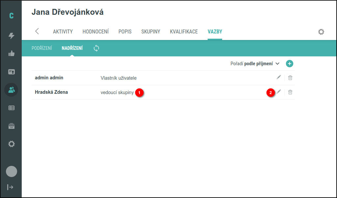Switch to the KVALIFIKACE tab
337x198 pixels.
click(x=184, y=32)
